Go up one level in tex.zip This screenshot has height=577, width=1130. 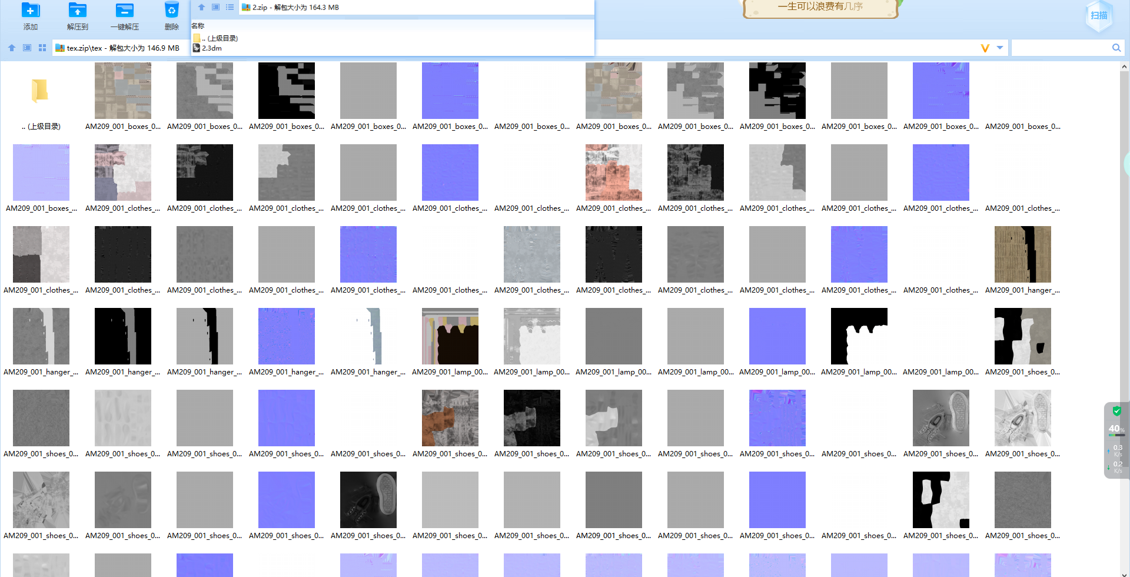[12, 48]
